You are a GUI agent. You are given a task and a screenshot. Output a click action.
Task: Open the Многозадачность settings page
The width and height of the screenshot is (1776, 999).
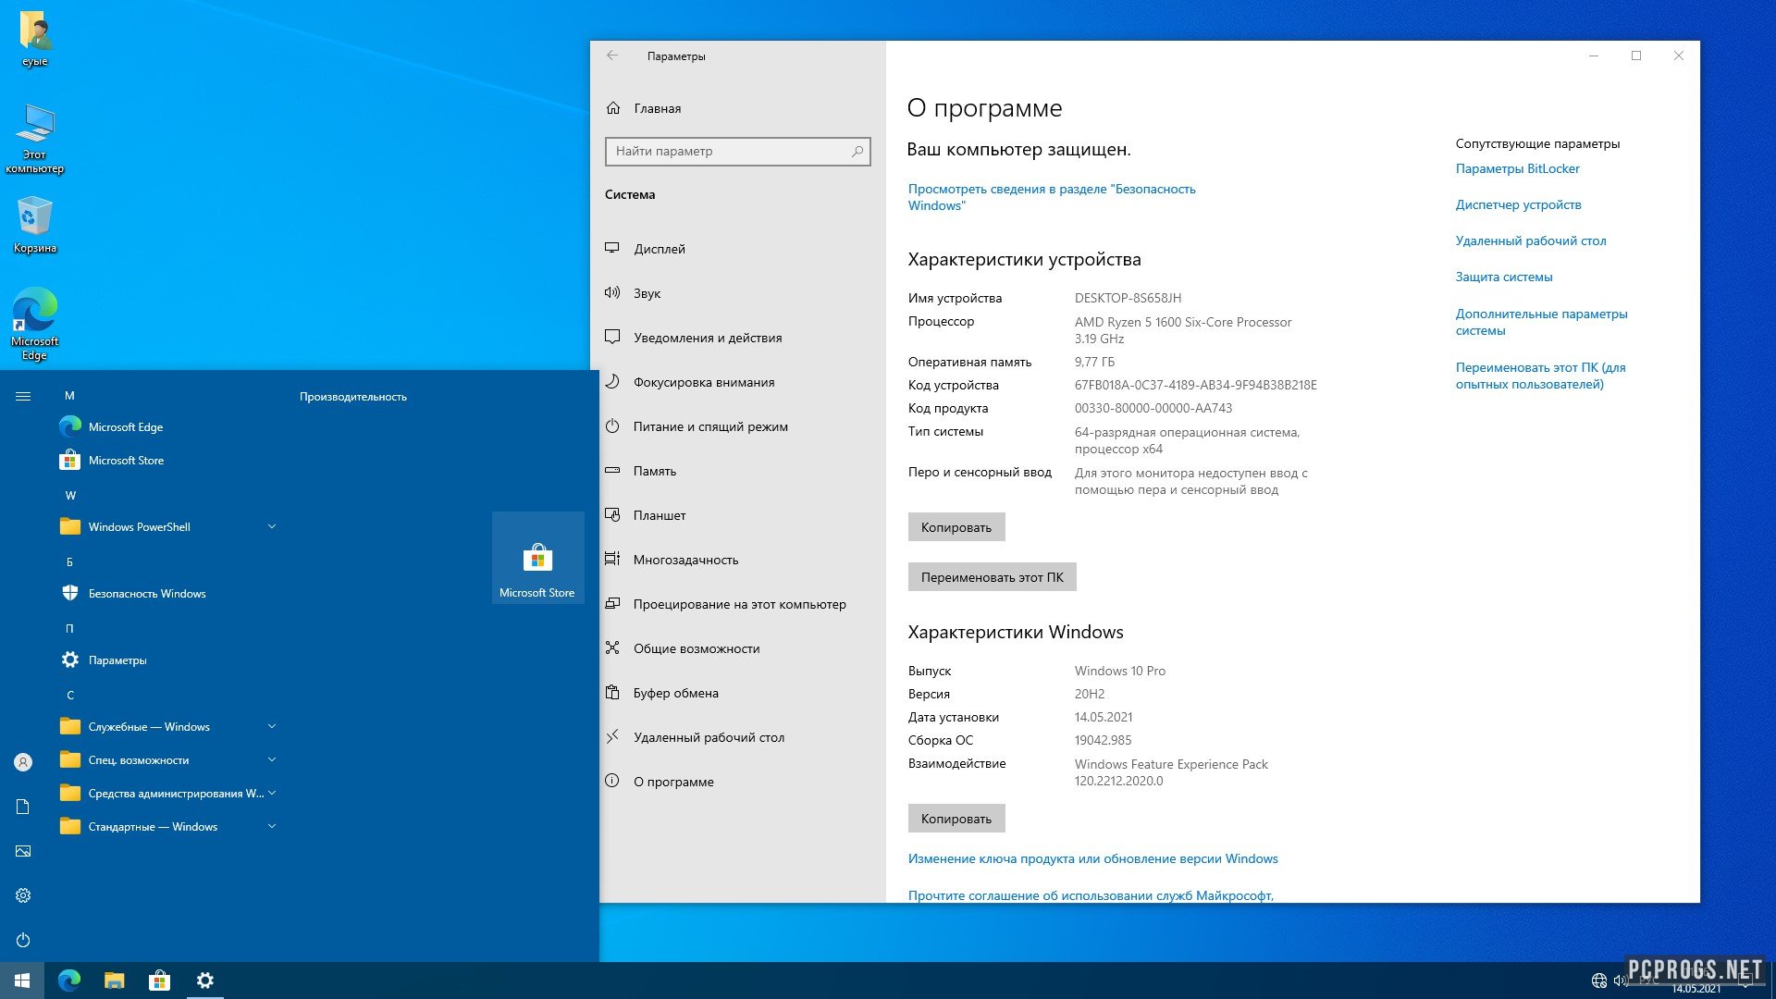(738, 560)
